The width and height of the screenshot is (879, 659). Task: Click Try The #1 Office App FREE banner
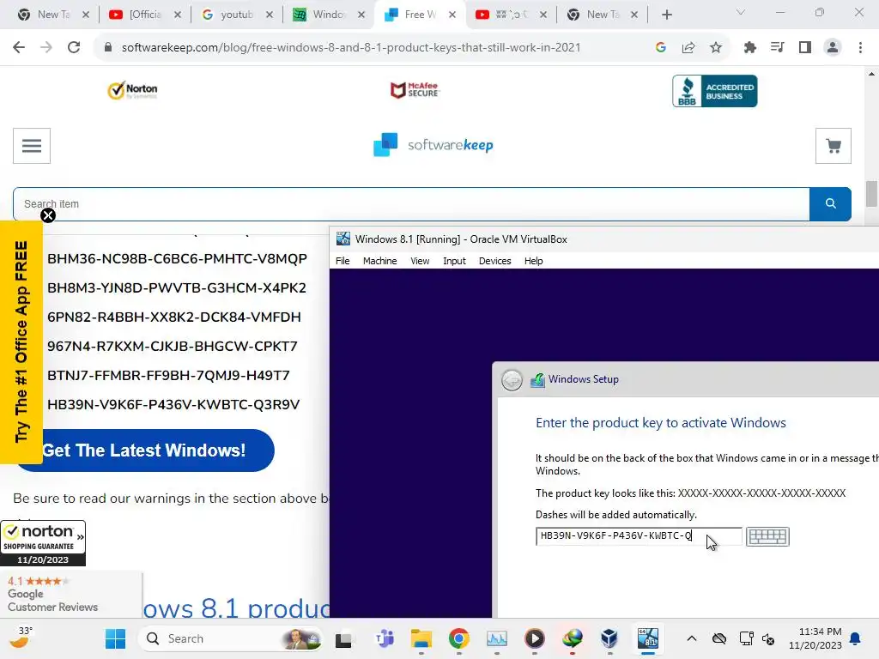pos(21,342)
